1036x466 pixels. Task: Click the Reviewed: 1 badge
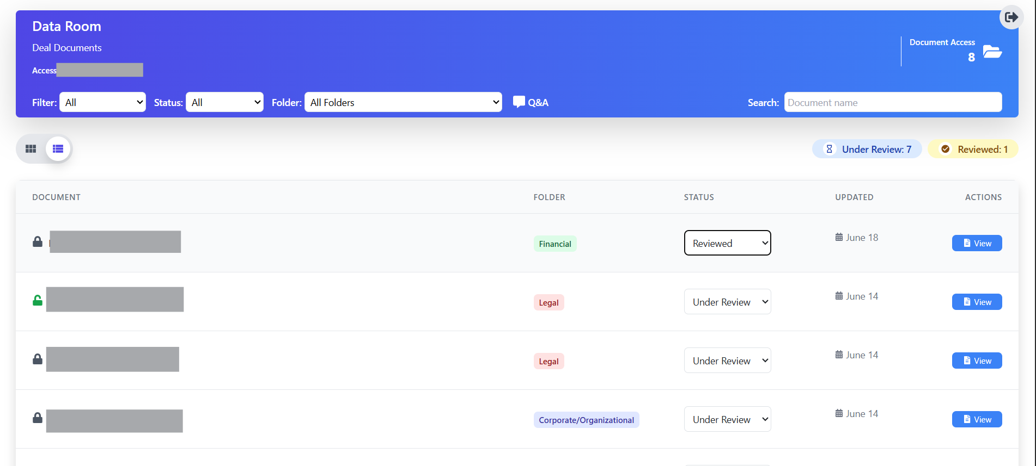click(973, 149)
